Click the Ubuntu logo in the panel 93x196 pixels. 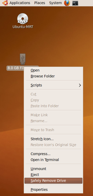coord(5,3)
